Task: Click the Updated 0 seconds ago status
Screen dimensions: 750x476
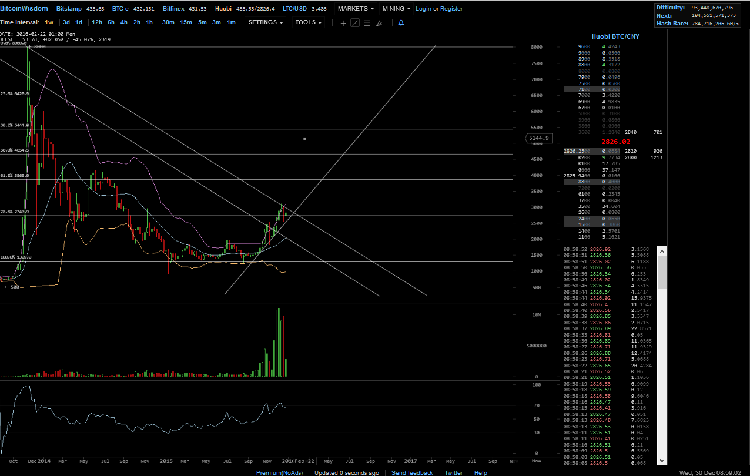Action: click(346, 472)
